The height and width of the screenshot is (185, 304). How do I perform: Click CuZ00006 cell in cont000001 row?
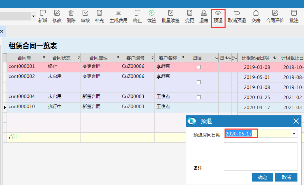point(137,67)
